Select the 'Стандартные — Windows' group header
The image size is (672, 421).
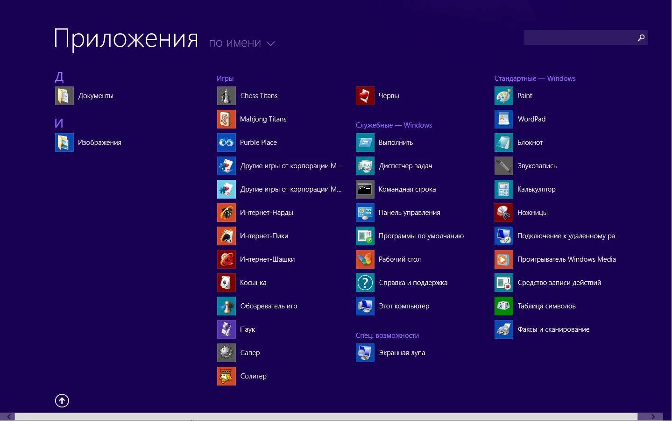tap(535, 78)
